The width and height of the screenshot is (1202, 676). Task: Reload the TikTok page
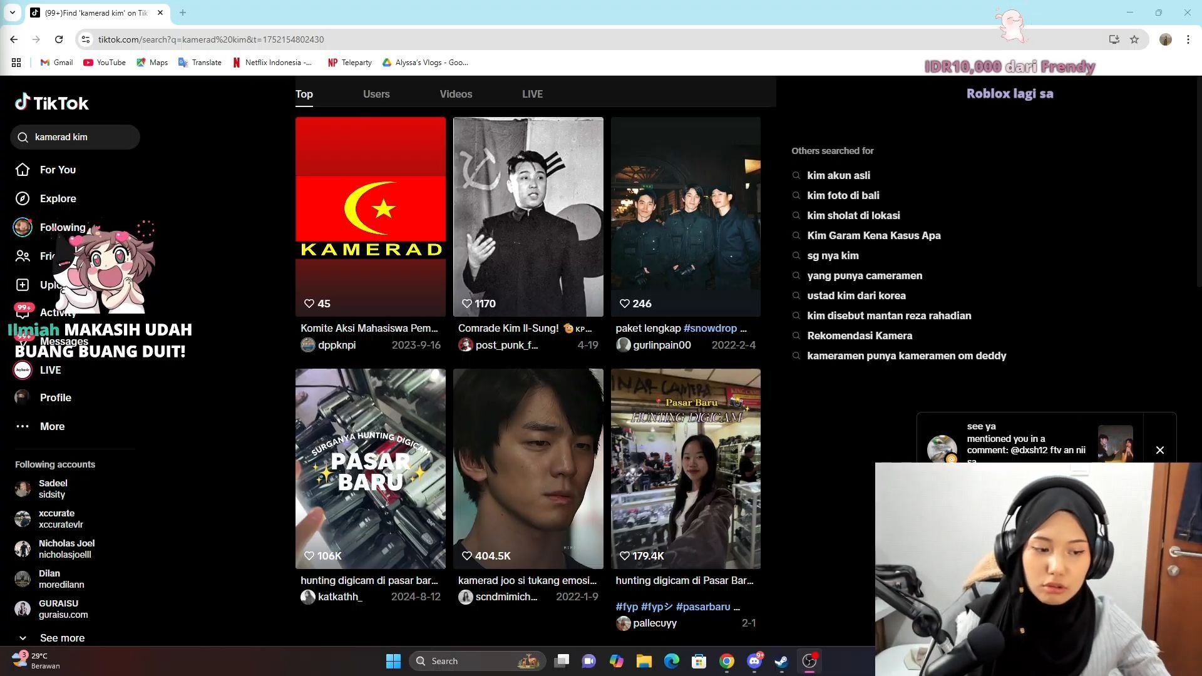59,39
